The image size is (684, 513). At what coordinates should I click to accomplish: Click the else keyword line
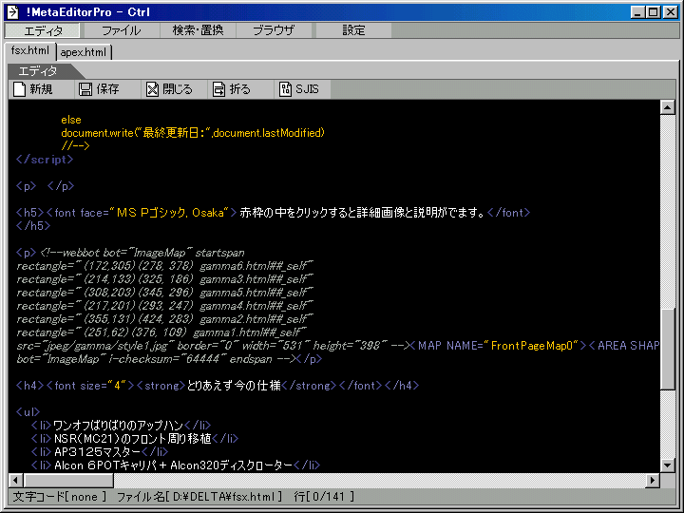tap(71, 120)
